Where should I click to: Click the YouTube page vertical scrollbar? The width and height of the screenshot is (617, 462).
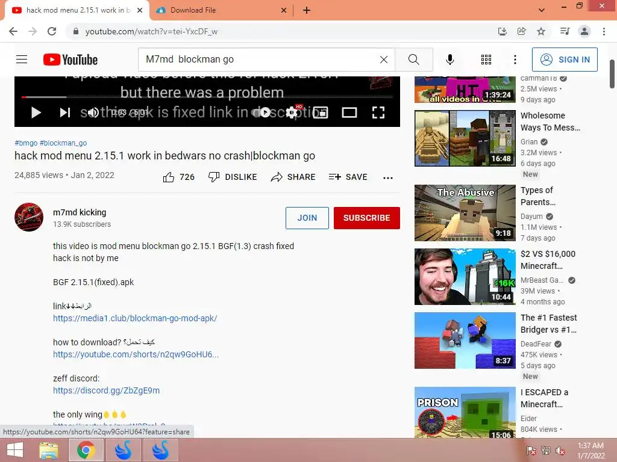tap(612, 74)
